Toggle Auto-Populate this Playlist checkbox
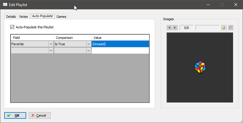 click(x=12, y=27)
